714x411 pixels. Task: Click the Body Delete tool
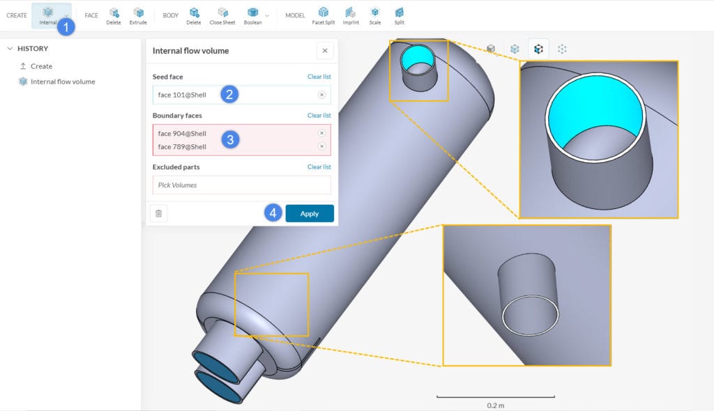194,15
